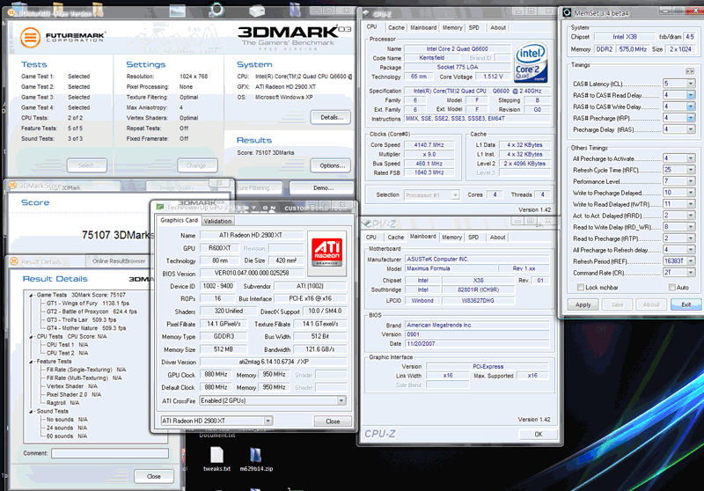The height and width of the screenshot is (491, 704).
Task: Click the Rated FSB 1840.3 MHz value
Action: click(429, 172)
